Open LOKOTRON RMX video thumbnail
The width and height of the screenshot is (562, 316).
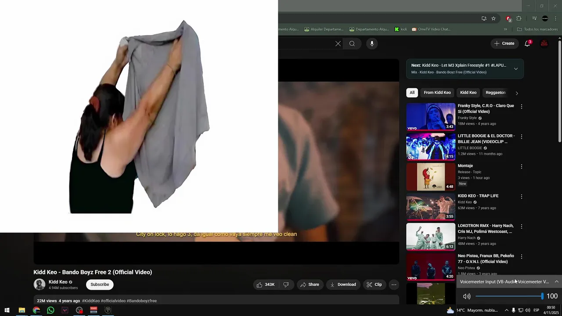pos(431,237)
